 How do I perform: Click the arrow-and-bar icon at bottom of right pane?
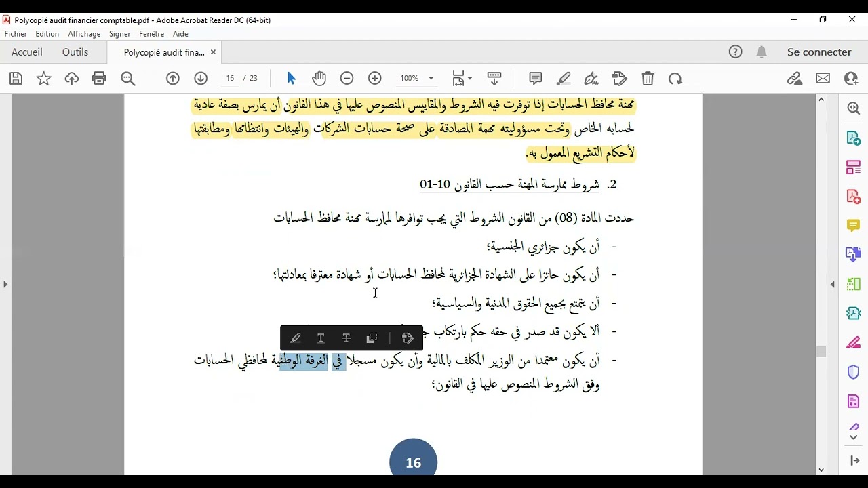(x=854, y=461)
